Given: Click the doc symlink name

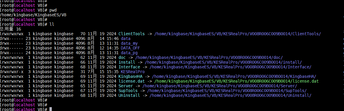Looking at the screenshot, I should pos(122,57).
